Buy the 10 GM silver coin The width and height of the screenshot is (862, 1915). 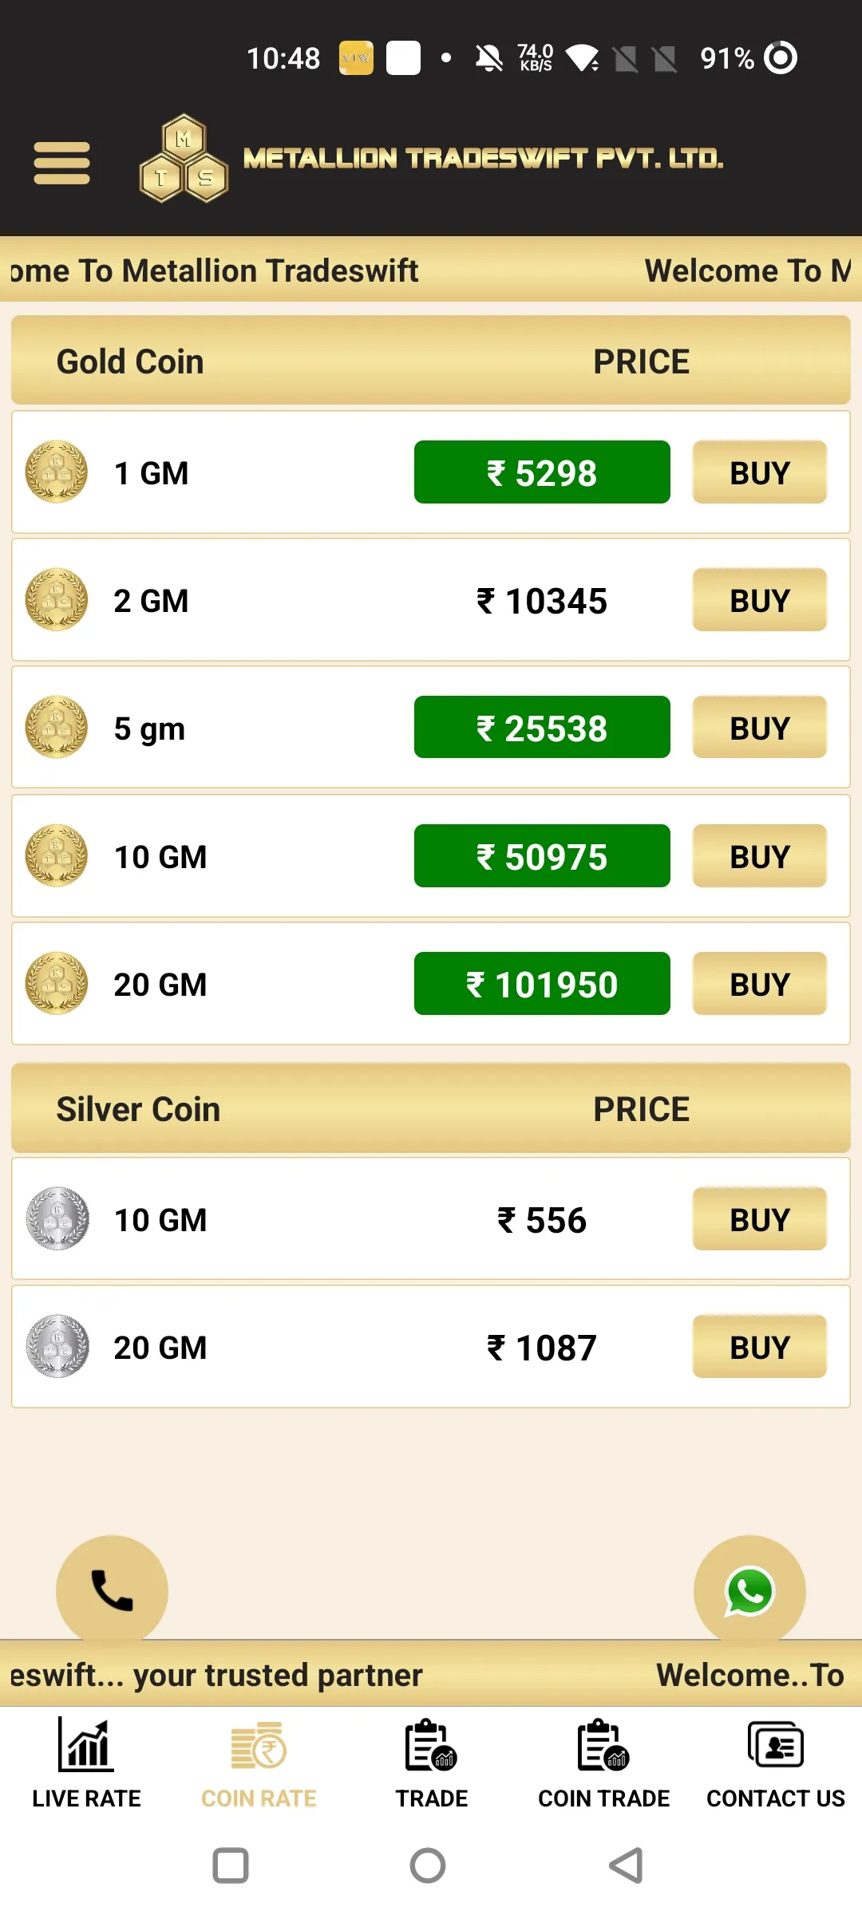click(x=760, y=1219)
